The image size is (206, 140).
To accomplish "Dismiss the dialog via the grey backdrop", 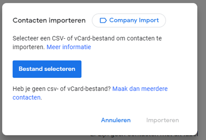I will (202, 66).
